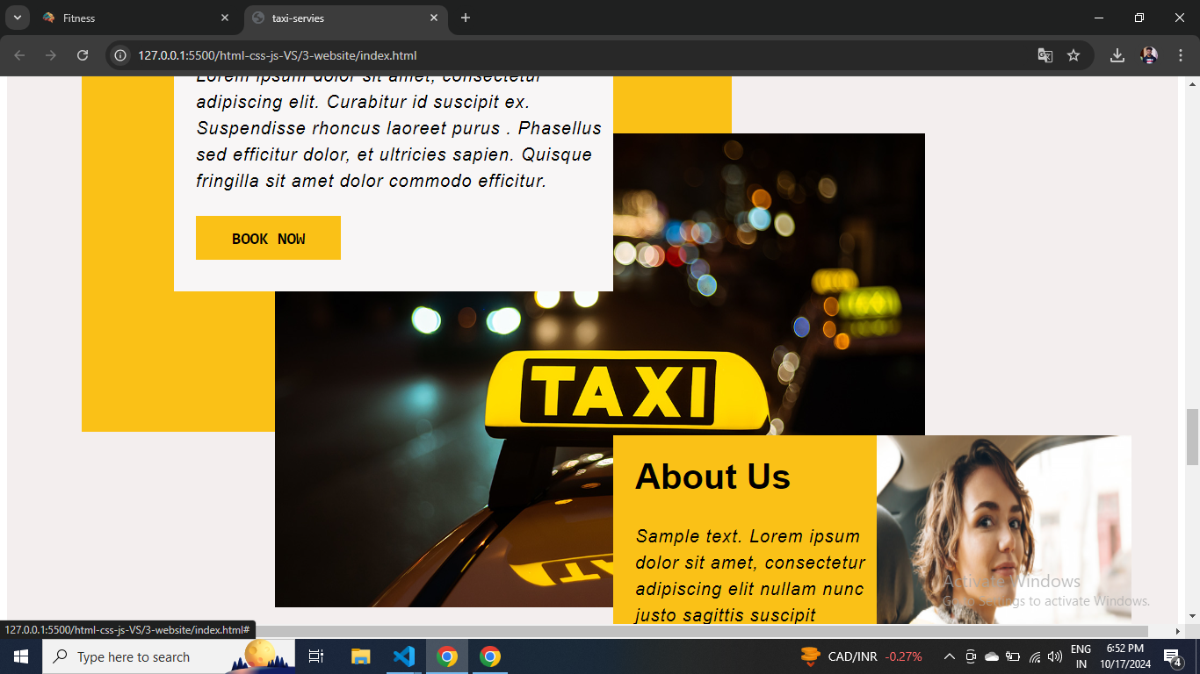This screenshot has height=674, width=1200.
Task: Open Task View on the taskbar
Action: coord(316,656)
